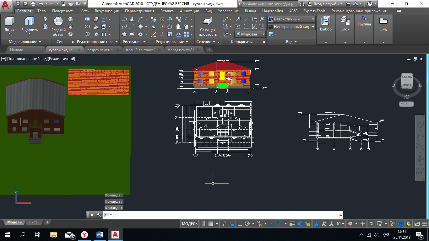
Task: Click the array tool in Редактирование panel
Action: click(x=186, y=34)
